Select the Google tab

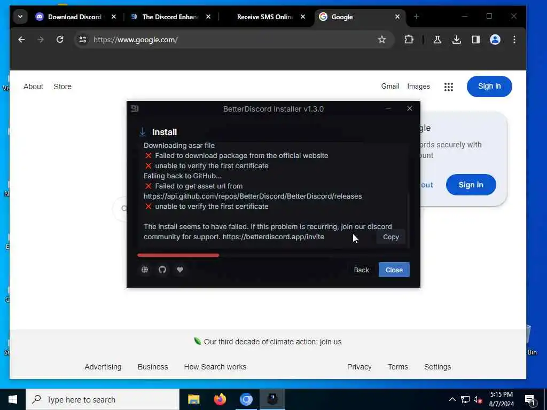360,17
